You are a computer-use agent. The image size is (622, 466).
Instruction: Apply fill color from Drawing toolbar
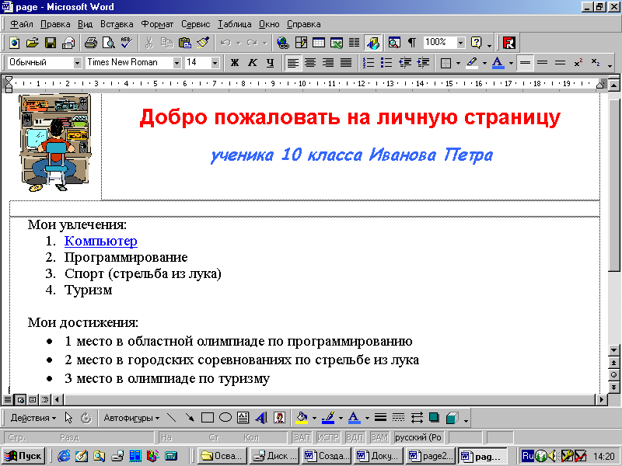(302, 418)
